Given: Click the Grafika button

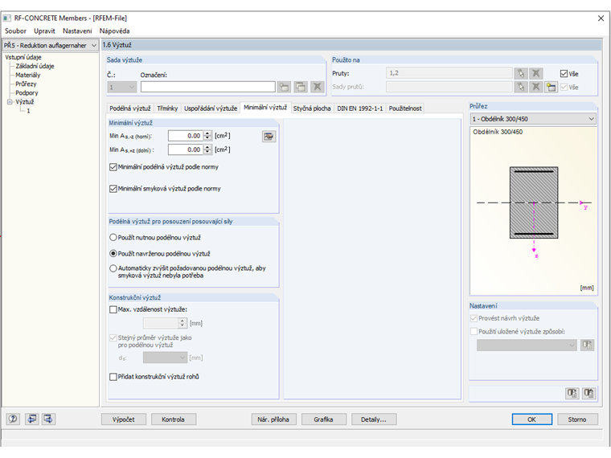Looking at the screenshot, I should point(323,419).
